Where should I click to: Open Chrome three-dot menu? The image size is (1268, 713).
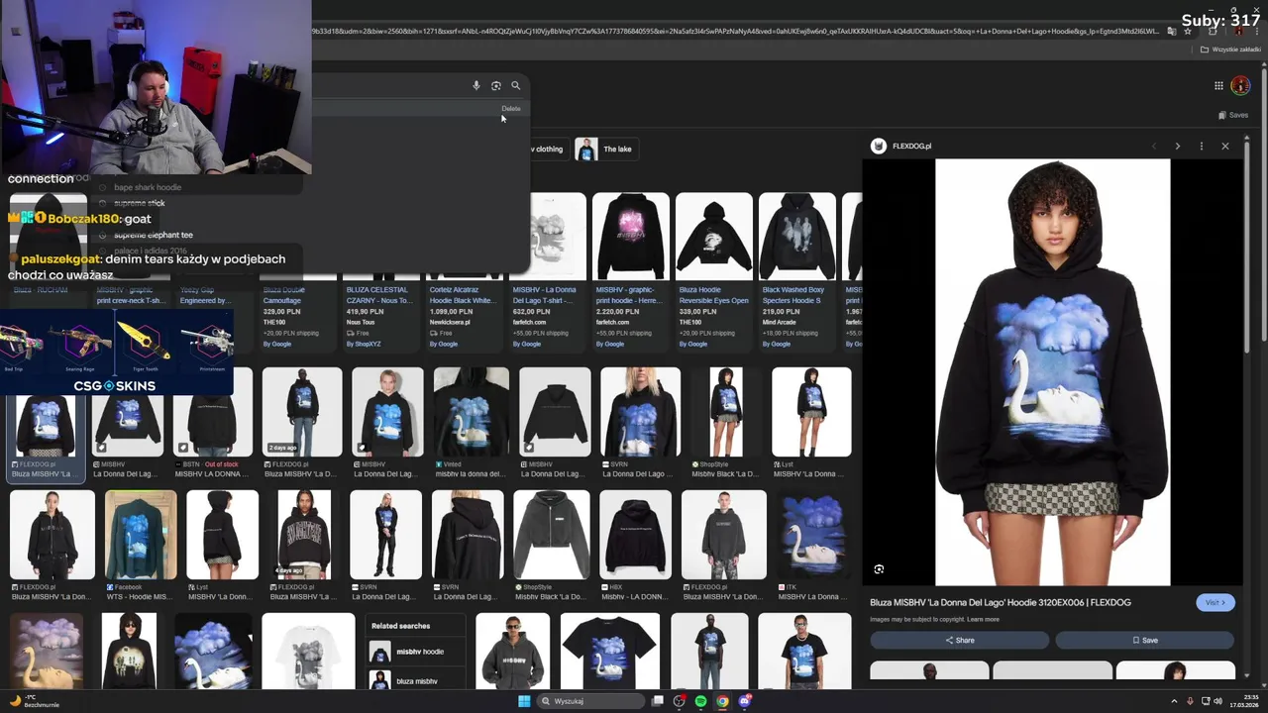point(1256,31)
